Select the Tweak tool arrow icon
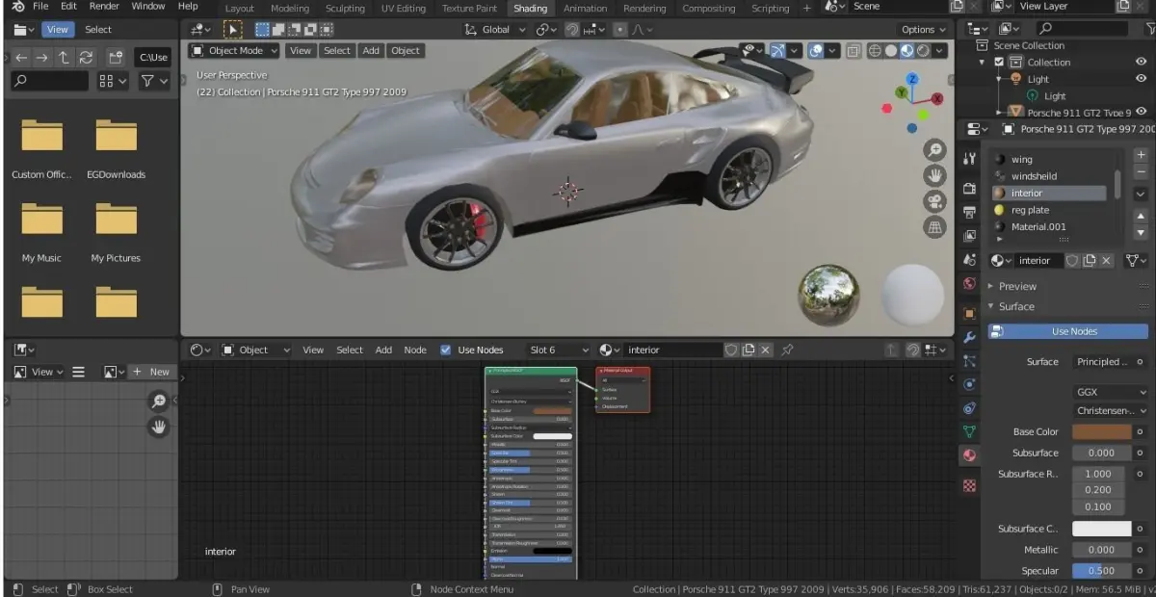Viewport: 1156px width, 597px height. tap(232, 30)
